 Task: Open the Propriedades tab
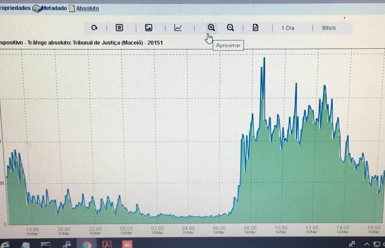point(15,8)
